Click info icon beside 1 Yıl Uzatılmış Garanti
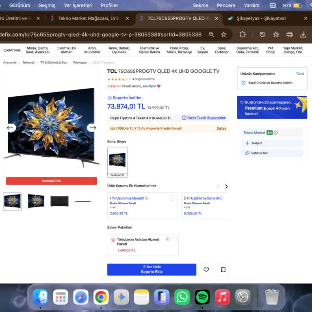The height and width of the screenshot is (312, 312). 146,198
